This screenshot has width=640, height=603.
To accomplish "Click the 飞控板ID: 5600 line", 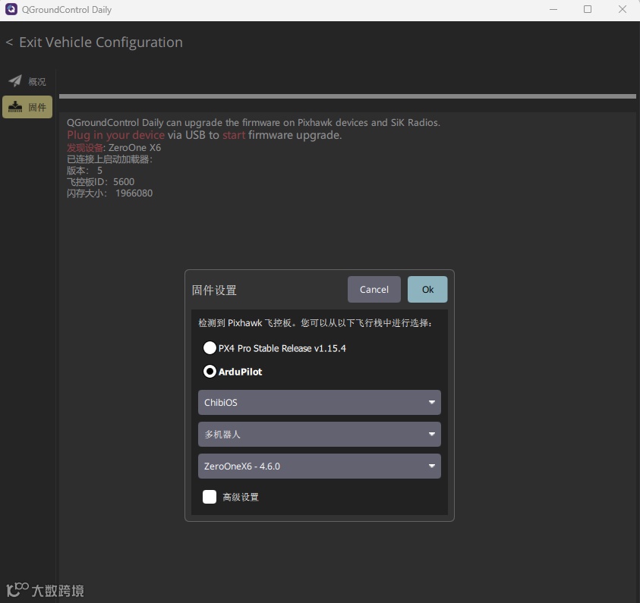I will (100, 182).
